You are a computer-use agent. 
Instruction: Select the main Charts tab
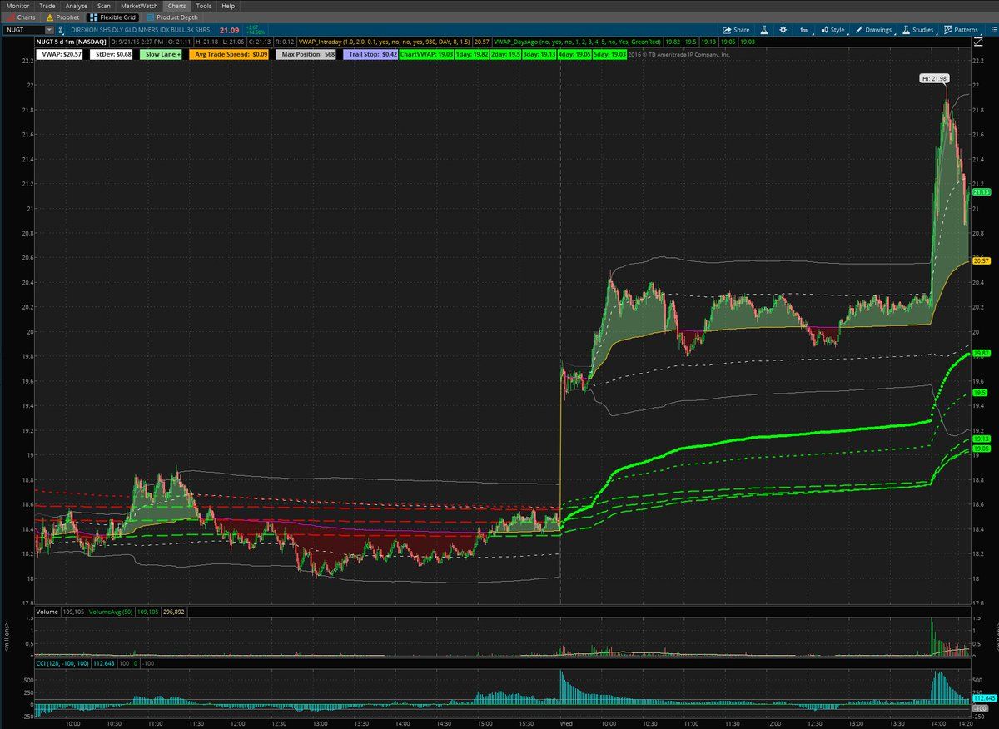(x=176, y=6)
